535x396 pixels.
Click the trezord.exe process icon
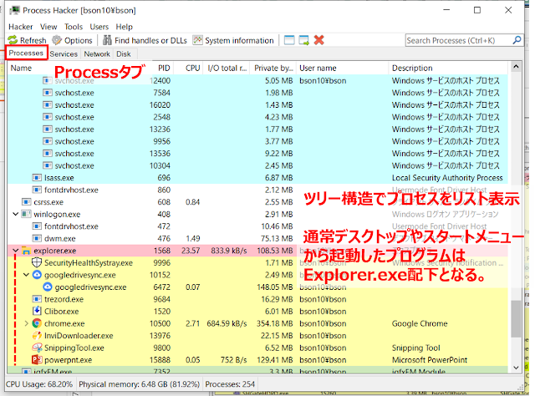tap(37, 299)
